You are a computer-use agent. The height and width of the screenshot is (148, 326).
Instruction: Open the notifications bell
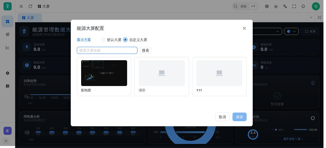pyautogui.click(x=303, y=6)
